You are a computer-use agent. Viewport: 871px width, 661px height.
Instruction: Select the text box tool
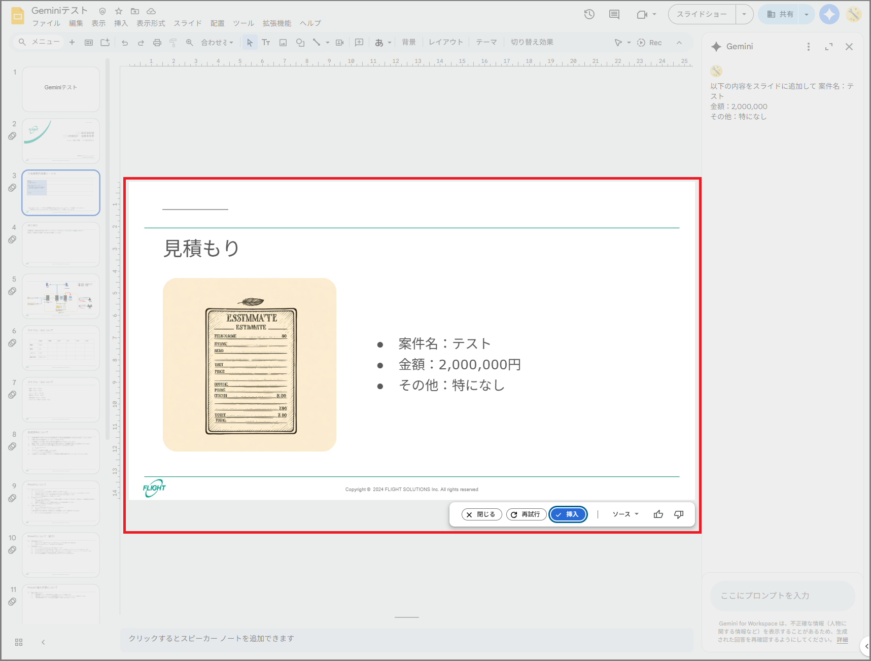(266, 43)
